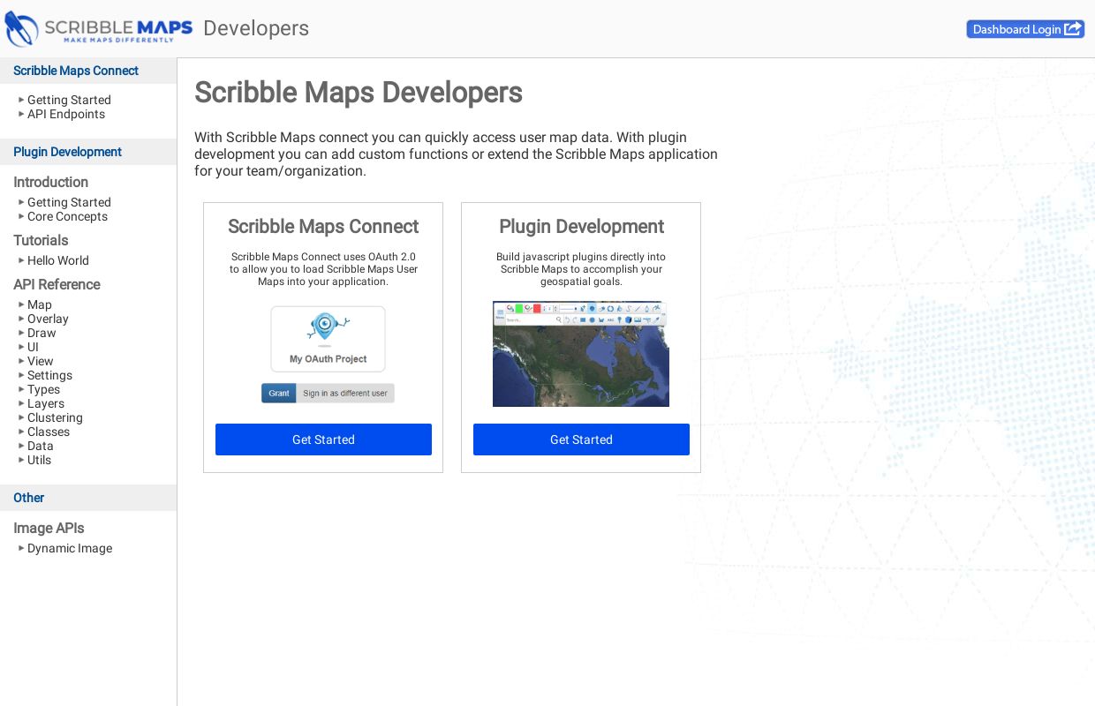Click the Tutorials sidebar heading
The height and width of the screenshot is (706, 1095).
click(41, 240)
